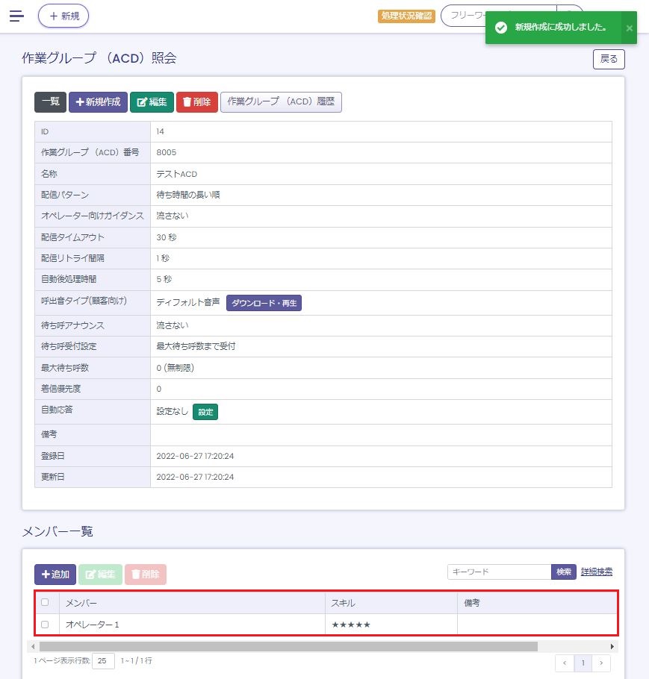Open the hamburger navigation menu
649x679 pixels.
pos(16,16)
